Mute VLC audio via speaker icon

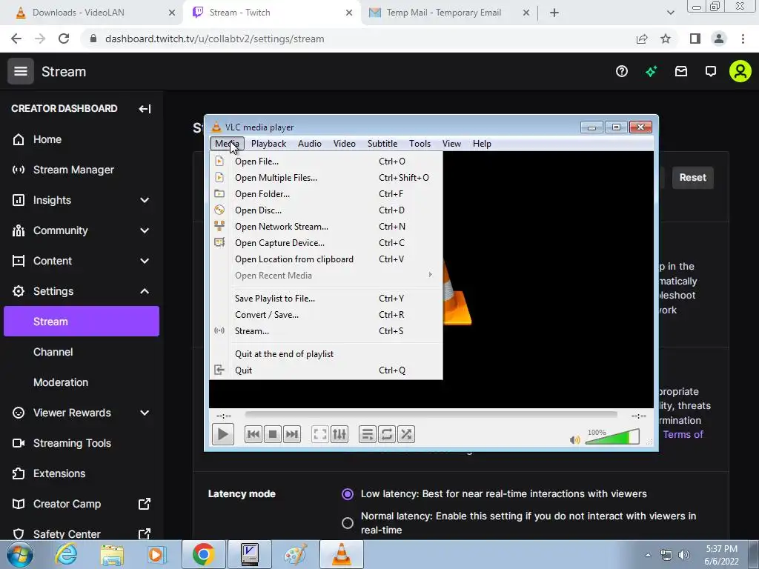point(574,439)
